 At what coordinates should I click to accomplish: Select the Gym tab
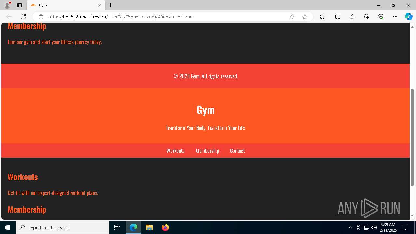pos(66,5)
